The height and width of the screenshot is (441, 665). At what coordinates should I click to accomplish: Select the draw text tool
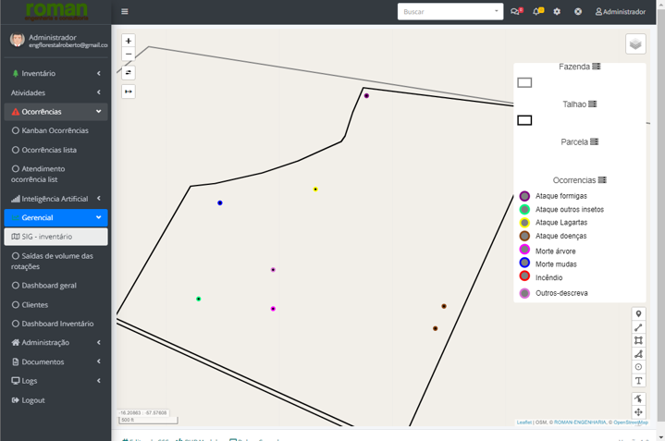[638, 381]
